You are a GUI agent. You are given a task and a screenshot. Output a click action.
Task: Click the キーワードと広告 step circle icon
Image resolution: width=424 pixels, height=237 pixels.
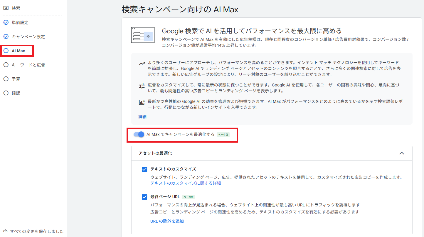[6, 65]
